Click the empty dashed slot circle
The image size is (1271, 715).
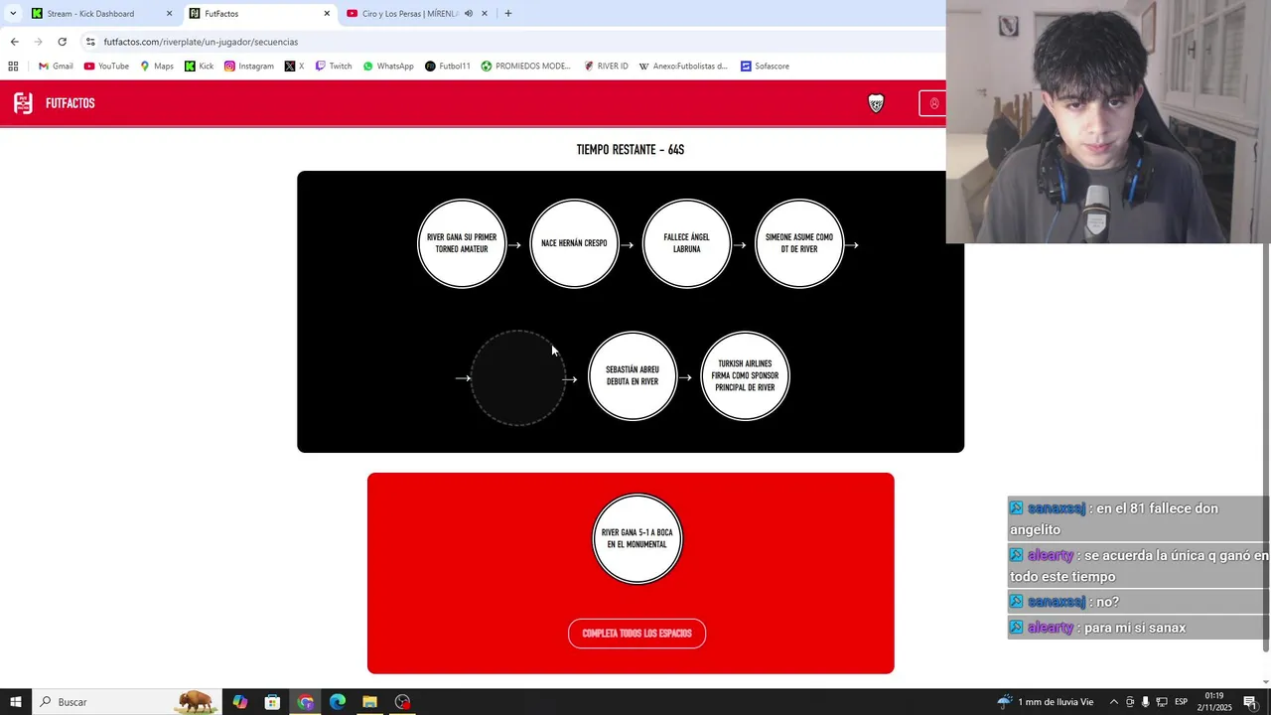517,378
